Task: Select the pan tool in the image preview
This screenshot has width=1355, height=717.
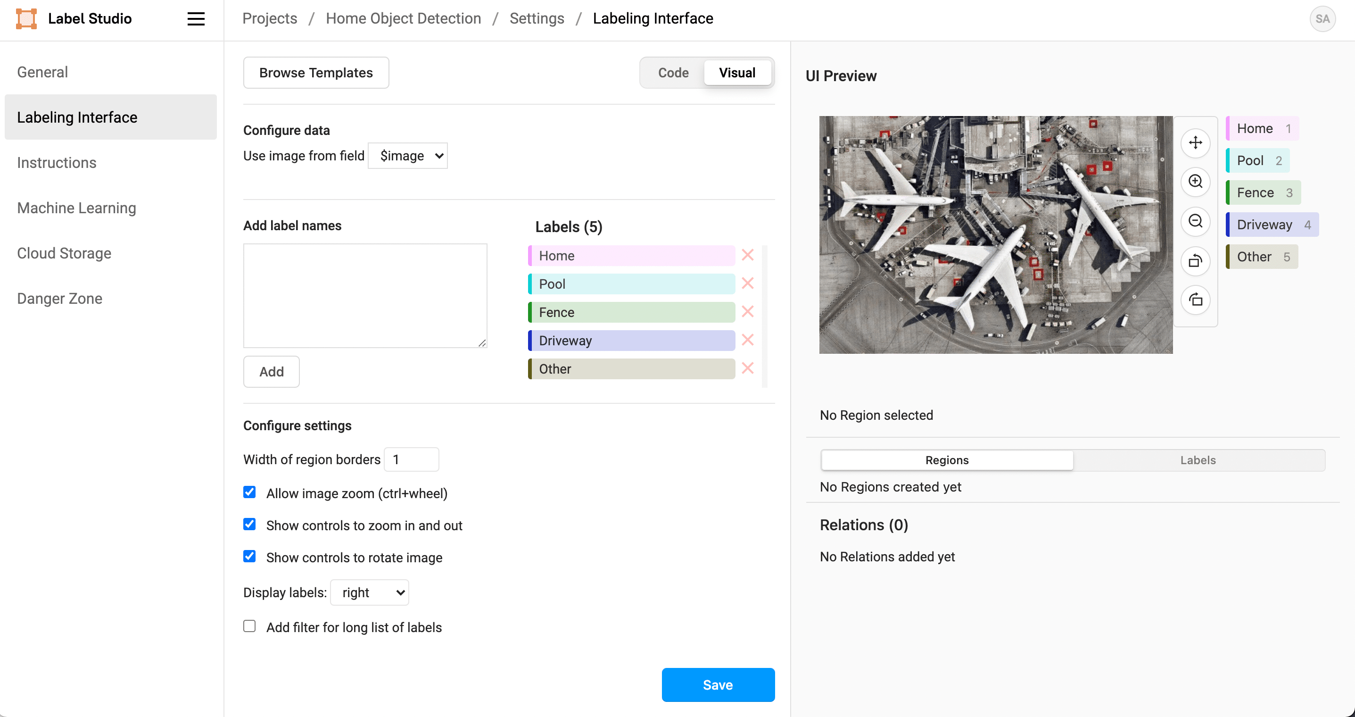Action: [x=1196, y=142]
